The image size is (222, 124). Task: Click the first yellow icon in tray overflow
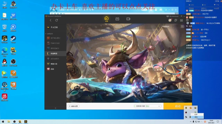[x=186, y=108]
